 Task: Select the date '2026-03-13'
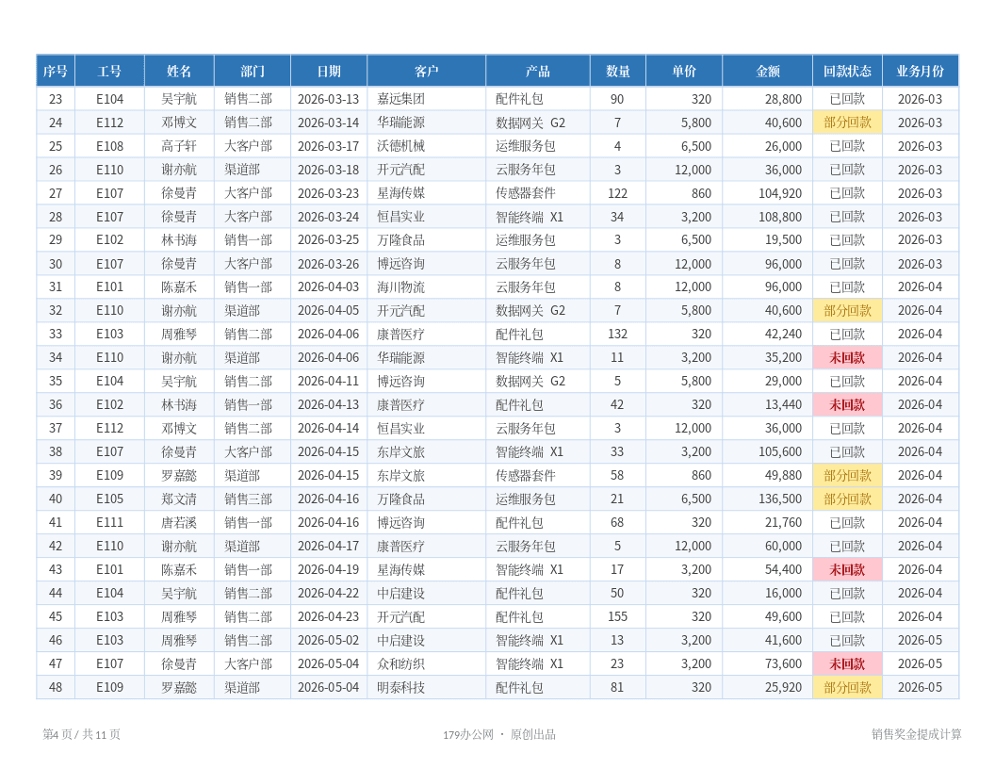tap(329, 99)
